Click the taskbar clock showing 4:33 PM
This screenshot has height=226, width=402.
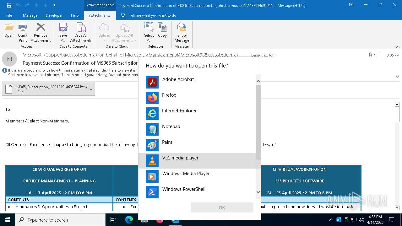(375, 220)
